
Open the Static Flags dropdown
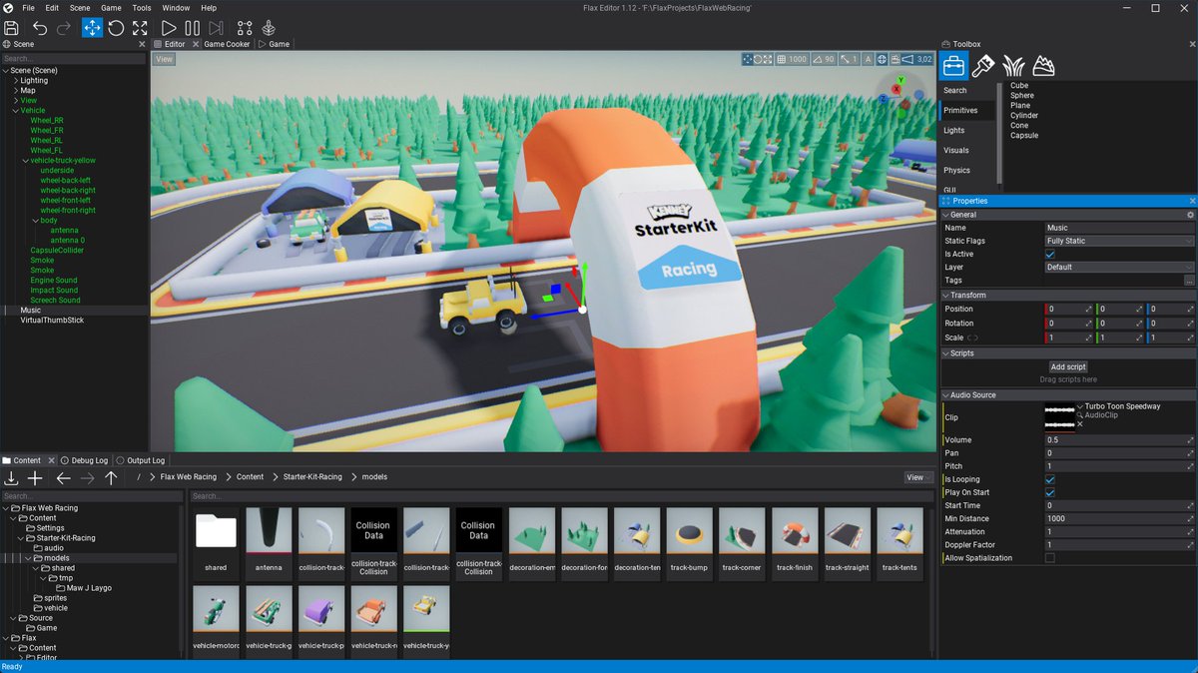[x=1119, y=241]
